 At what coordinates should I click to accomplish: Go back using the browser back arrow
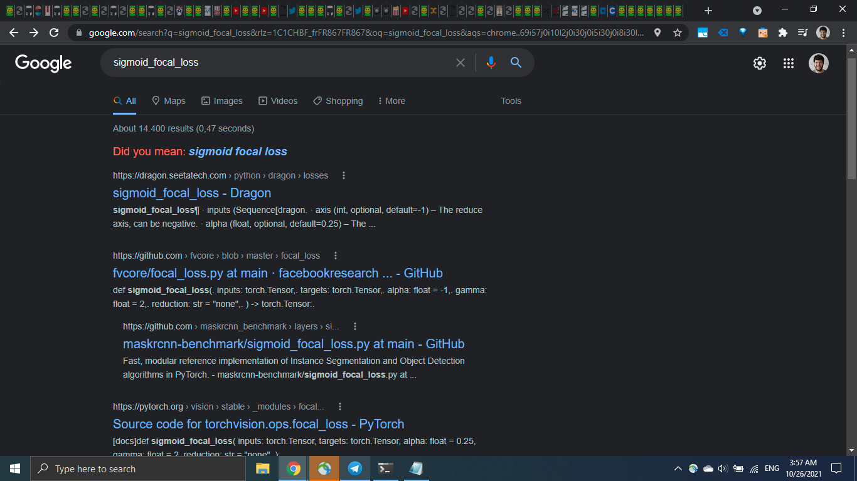click(14, 33)
